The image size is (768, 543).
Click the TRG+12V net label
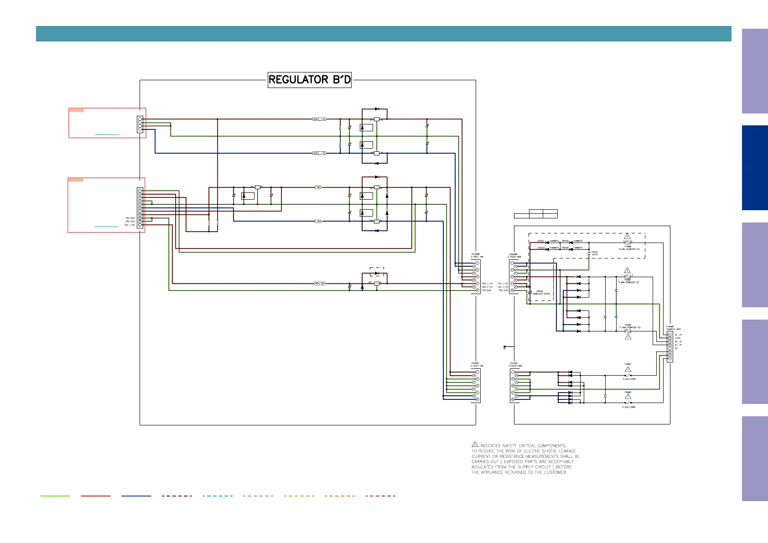pyautogui.click(x=320, y=284)
